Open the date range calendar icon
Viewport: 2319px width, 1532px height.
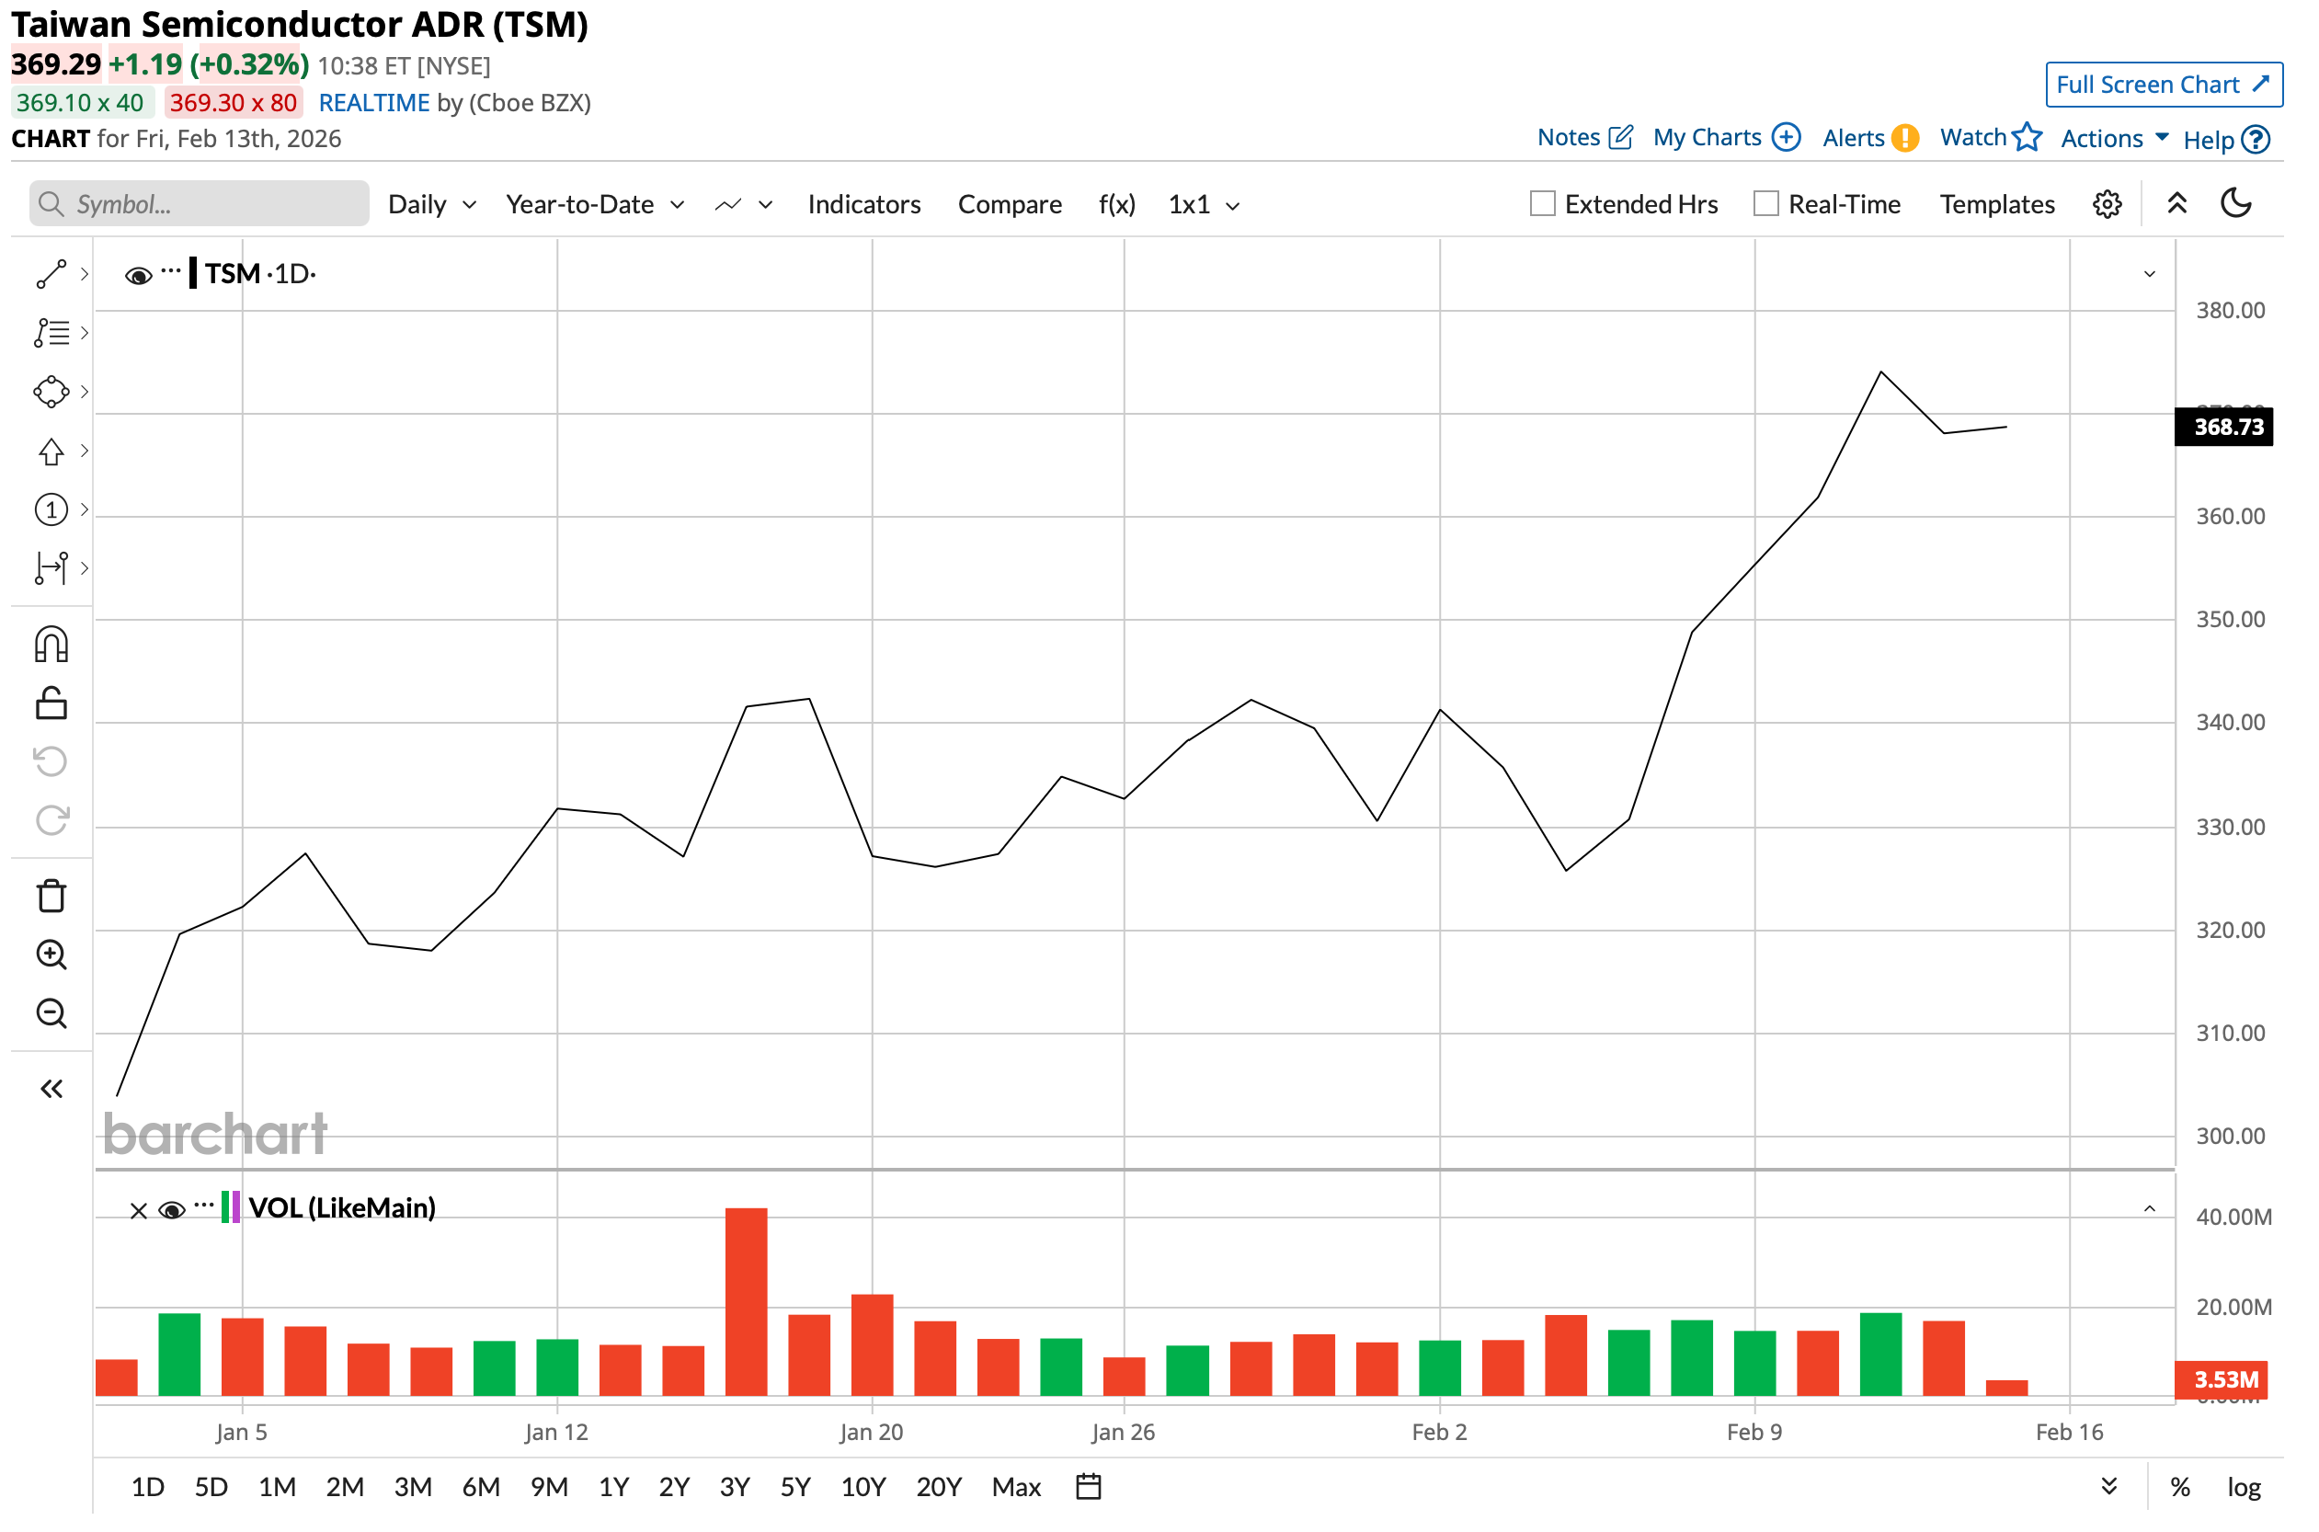tap(1088, 1487)
